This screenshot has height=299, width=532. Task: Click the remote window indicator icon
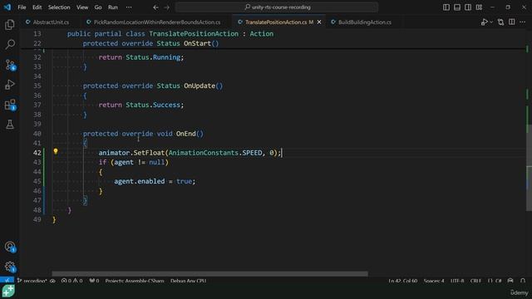pos(7,281)
